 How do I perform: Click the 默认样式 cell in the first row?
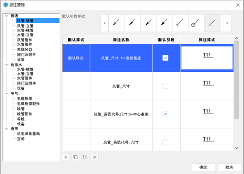pyautogui.click(x=76, y=58)
